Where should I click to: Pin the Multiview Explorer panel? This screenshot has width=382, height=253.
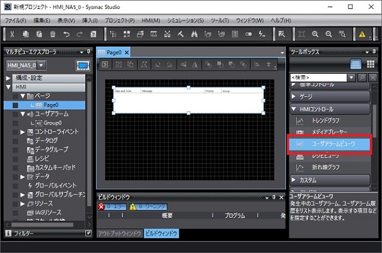(88, 52)
